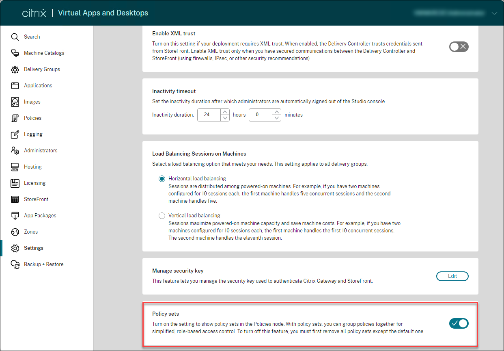This screenshot has height=351, width=504.
Task: Select Horizontal load balancing
Action: tap(162, 178)
